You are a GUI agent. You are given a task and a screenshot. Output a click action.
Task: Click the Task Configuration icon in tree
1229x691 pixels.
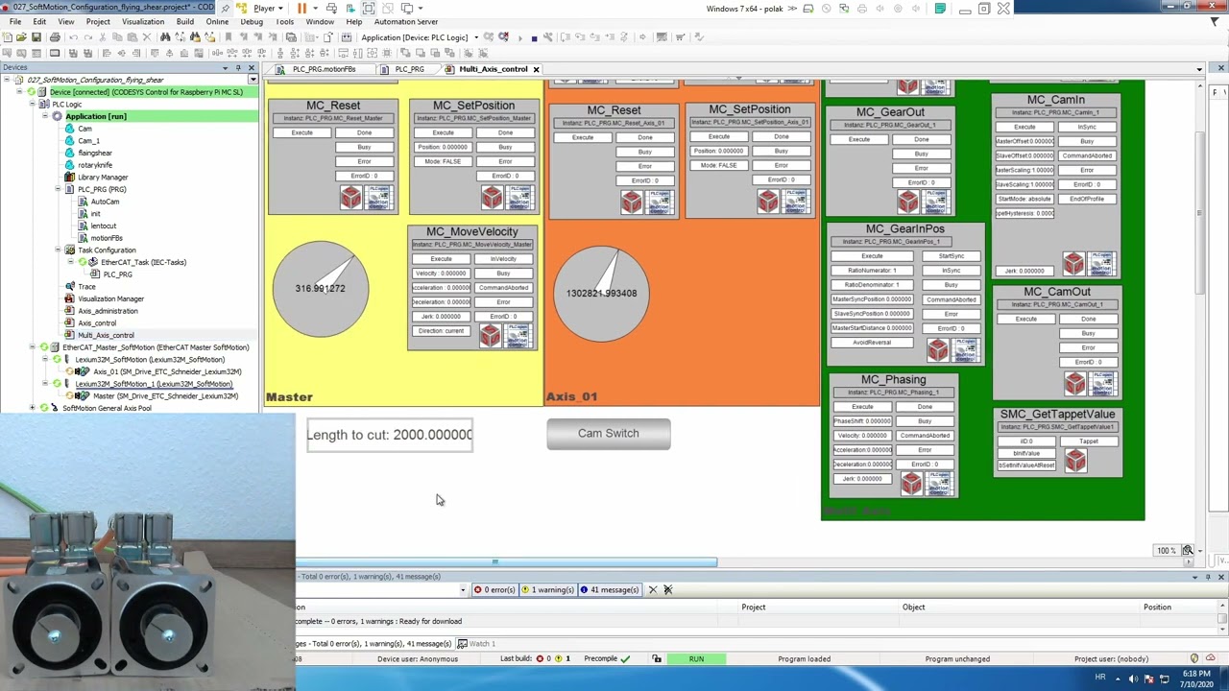(x=69, y=250)
